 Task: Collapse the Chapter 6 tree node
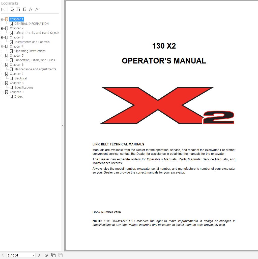(2, 65)
